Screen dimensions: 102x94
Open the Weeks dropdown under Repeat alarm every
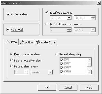pyautogui.click(x=50, y=72)
